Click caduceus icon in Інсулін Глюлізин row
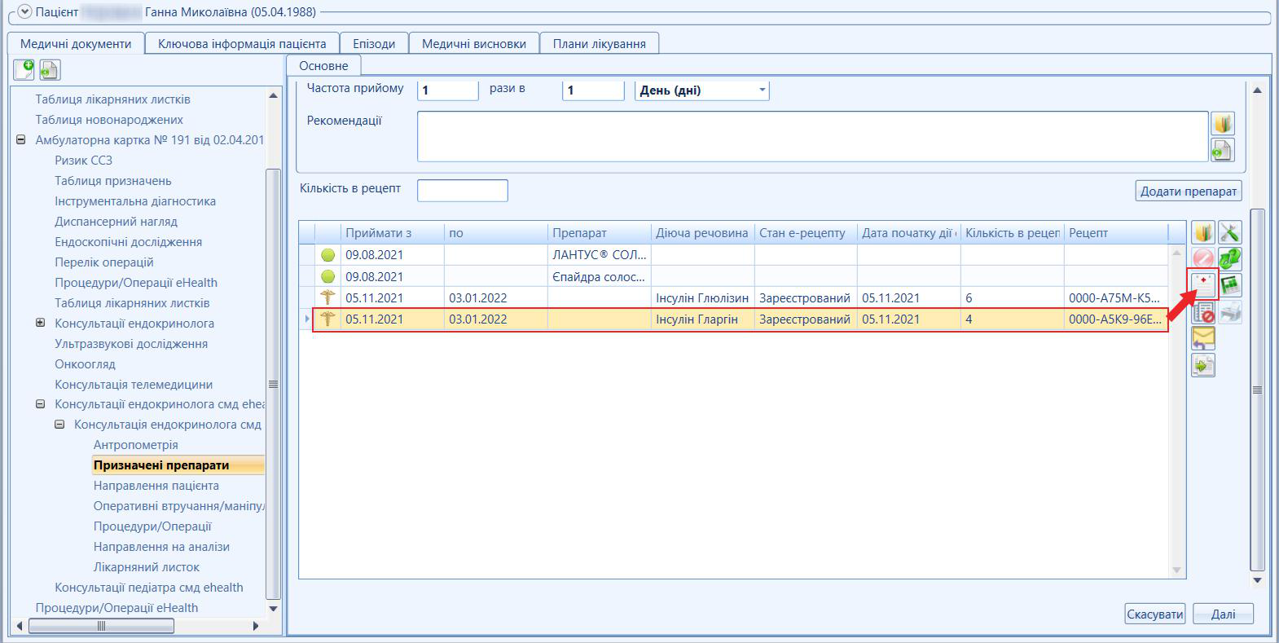 [327, 297]
